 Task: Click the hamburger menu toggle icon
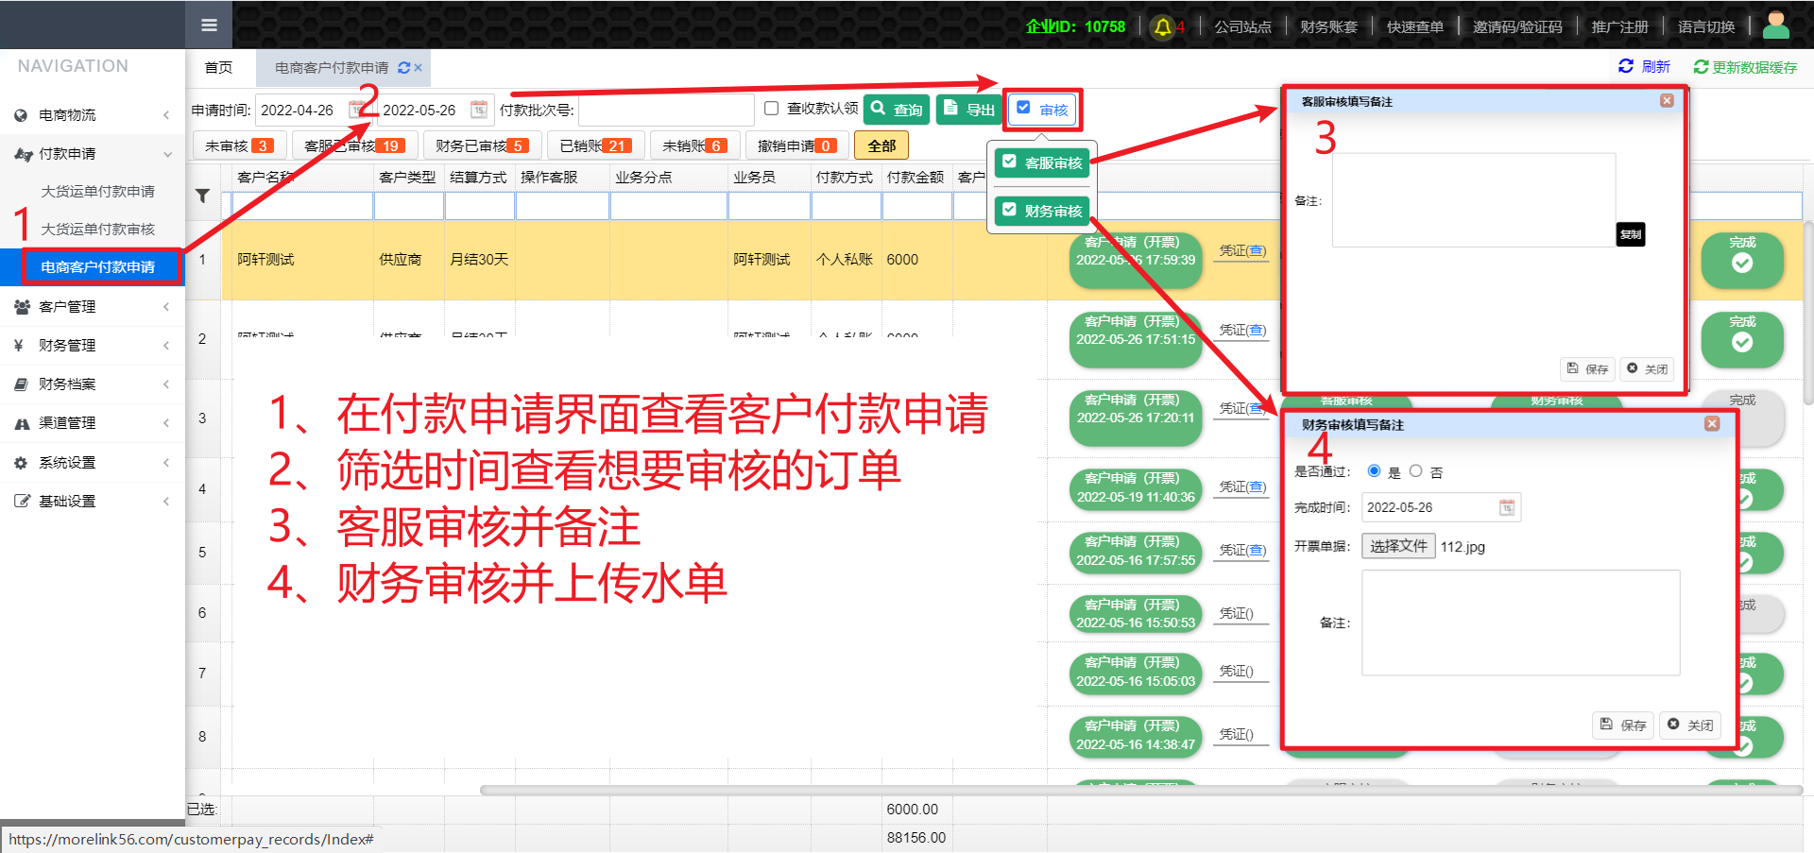[x=209, y=26]
